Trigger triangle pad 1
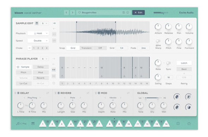The image size is (208, 137). (43, 124)
